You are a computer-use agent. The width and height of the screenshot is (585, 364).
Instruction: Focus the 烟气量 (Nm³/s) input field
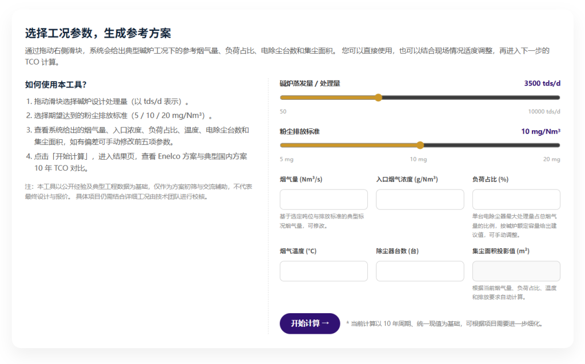323,200
